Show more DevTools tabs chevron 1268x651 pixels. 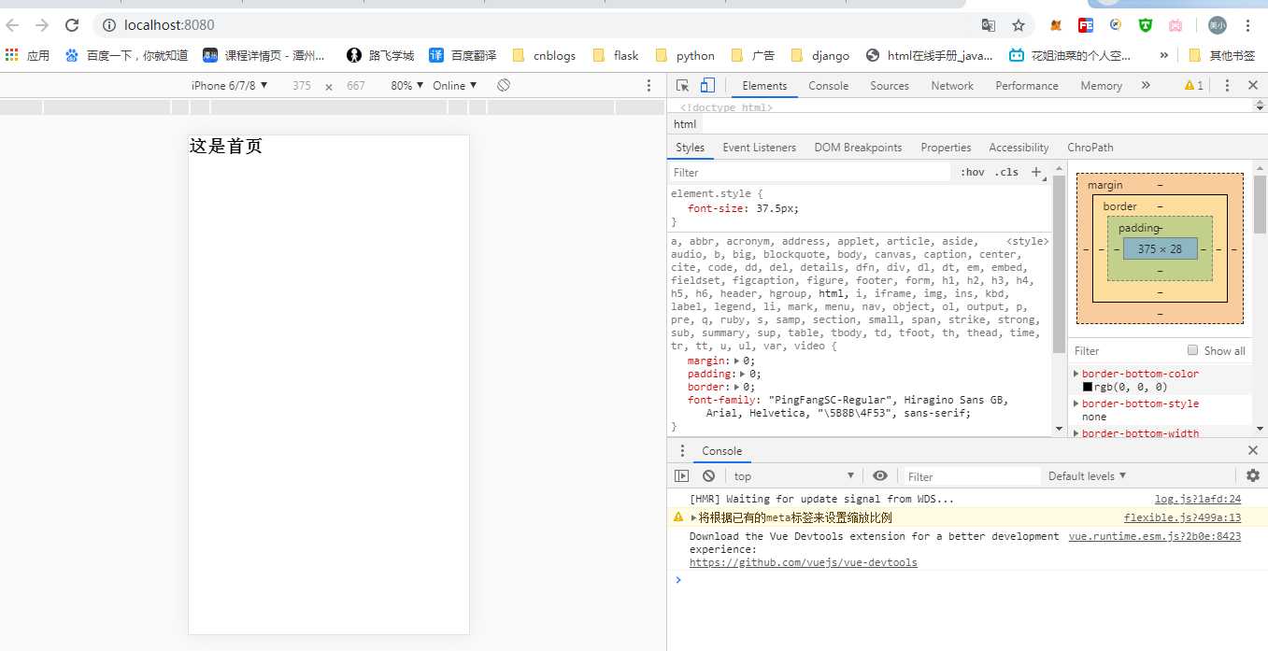coord(1146,85)
